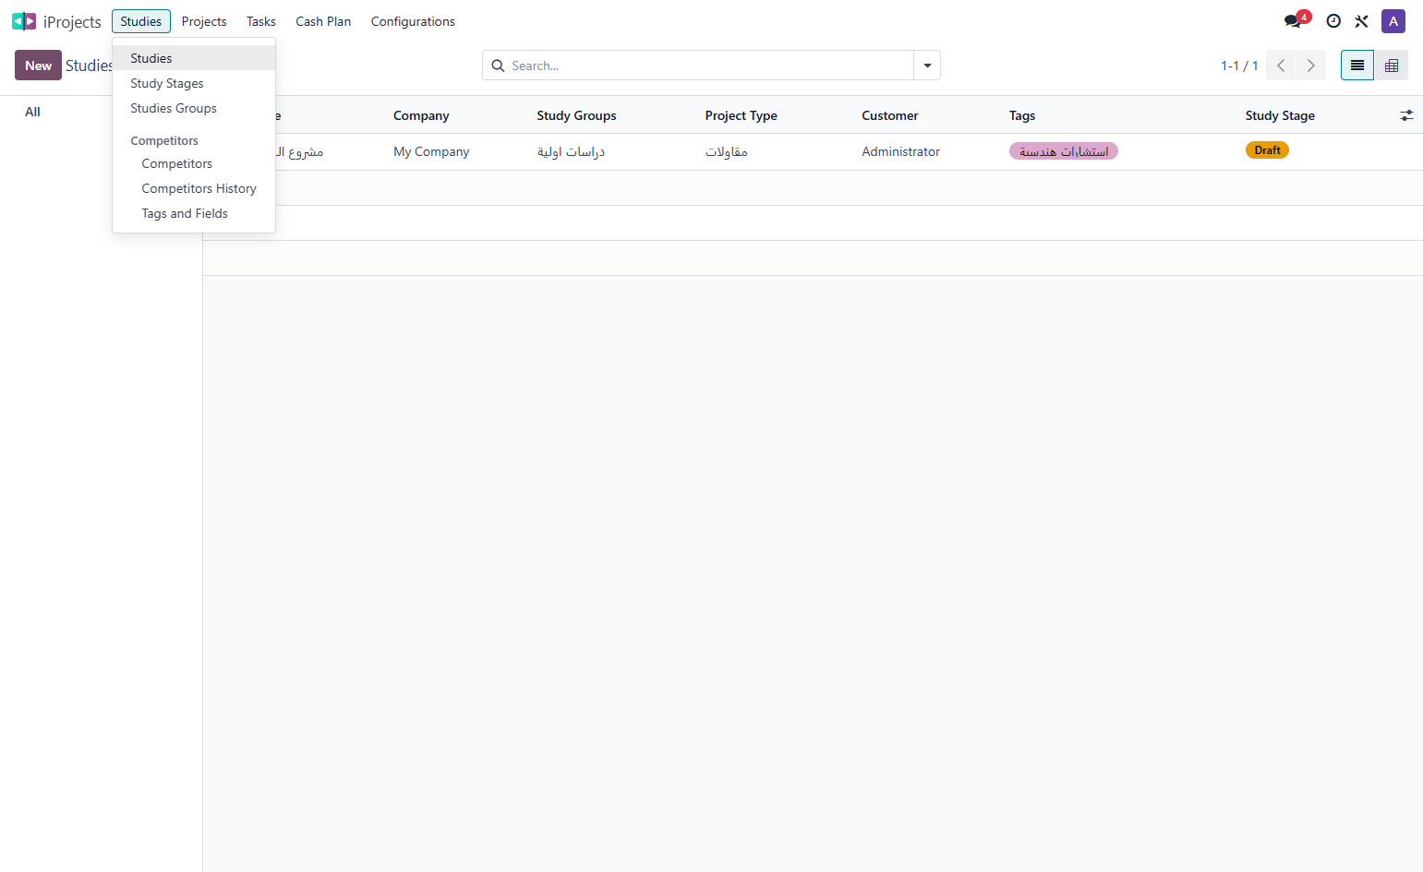Viewport: 1423px width, 872px height.
Task: Select Competitors History menu entry
Action: 194,188
